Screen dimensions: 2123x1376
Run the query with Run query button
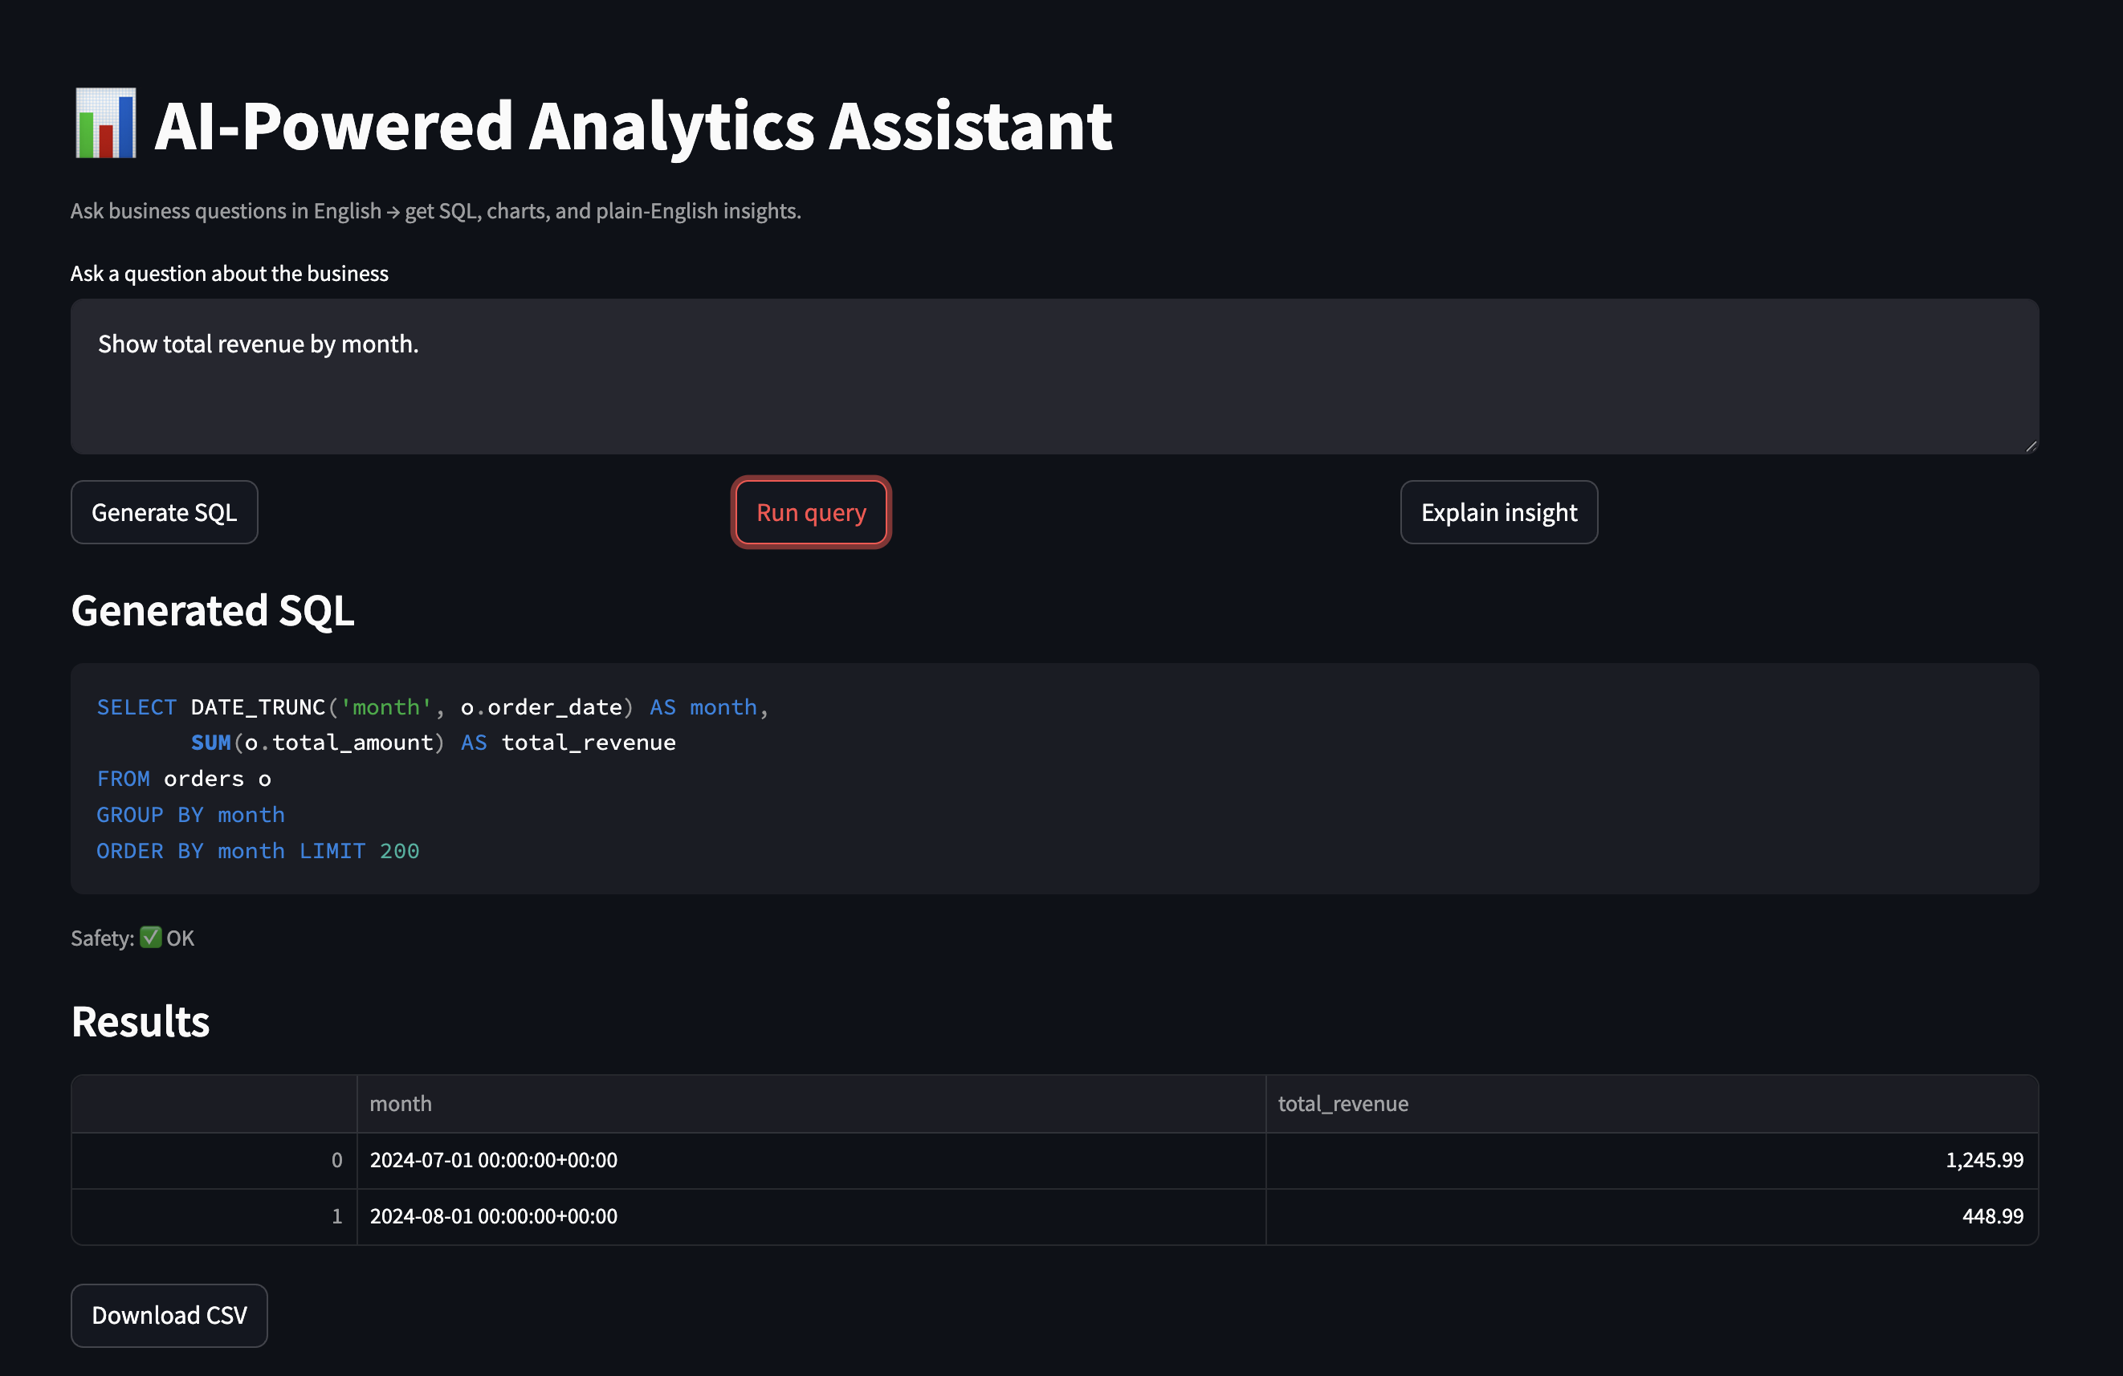click(x=811, y=512)
